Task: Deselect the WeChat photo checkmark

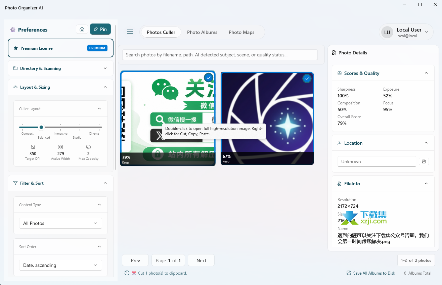Action: [x=209, y=78]
